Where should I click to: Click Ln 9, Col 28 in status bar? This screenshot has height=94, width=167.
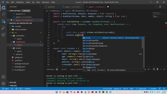107,89
